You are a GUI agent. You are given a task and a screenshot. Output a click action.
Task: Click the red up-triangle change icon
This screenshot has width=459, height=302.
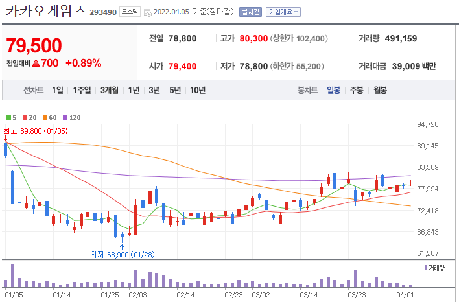pyautogui.click(x=36, y=63)
